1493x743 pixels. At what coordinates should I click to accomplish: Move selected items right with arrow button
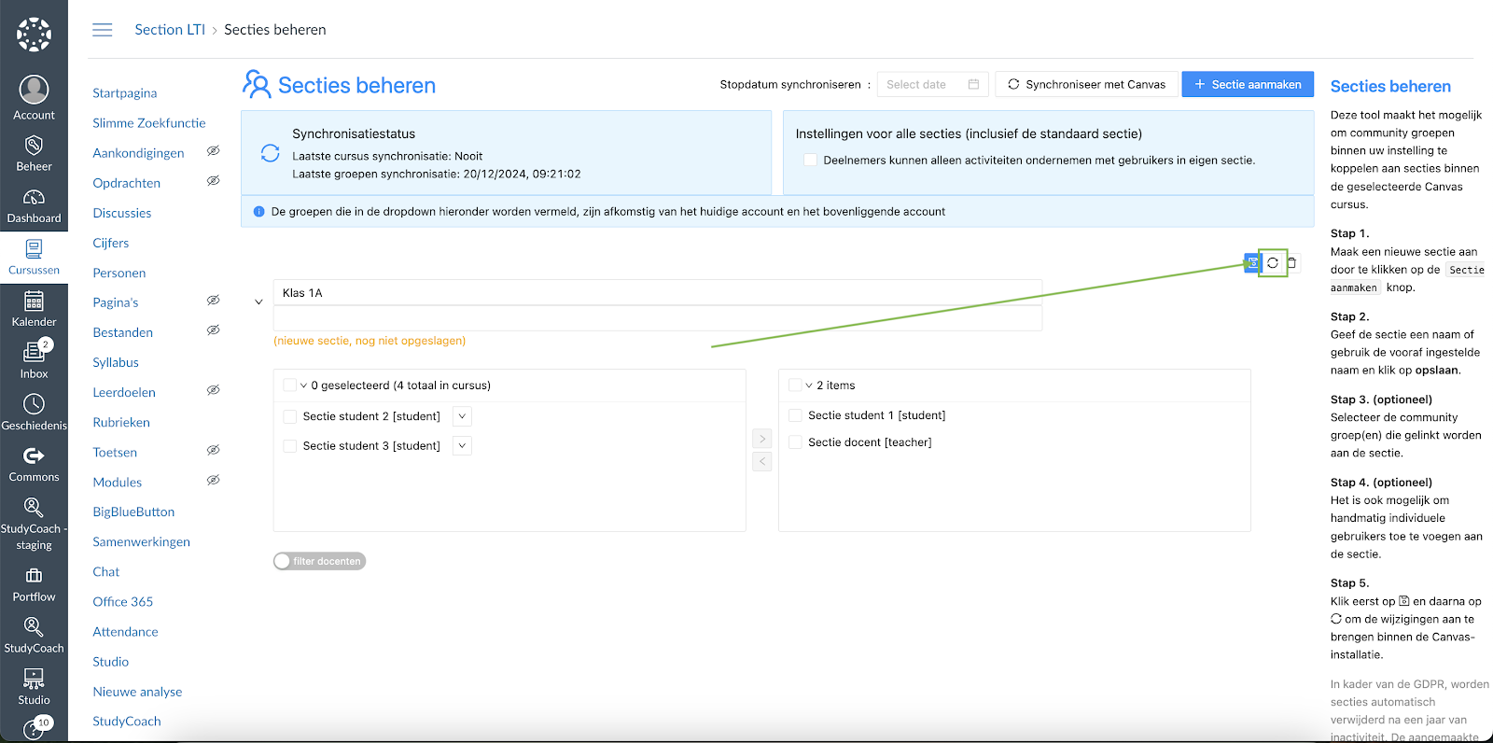click(x=762, y=439)
